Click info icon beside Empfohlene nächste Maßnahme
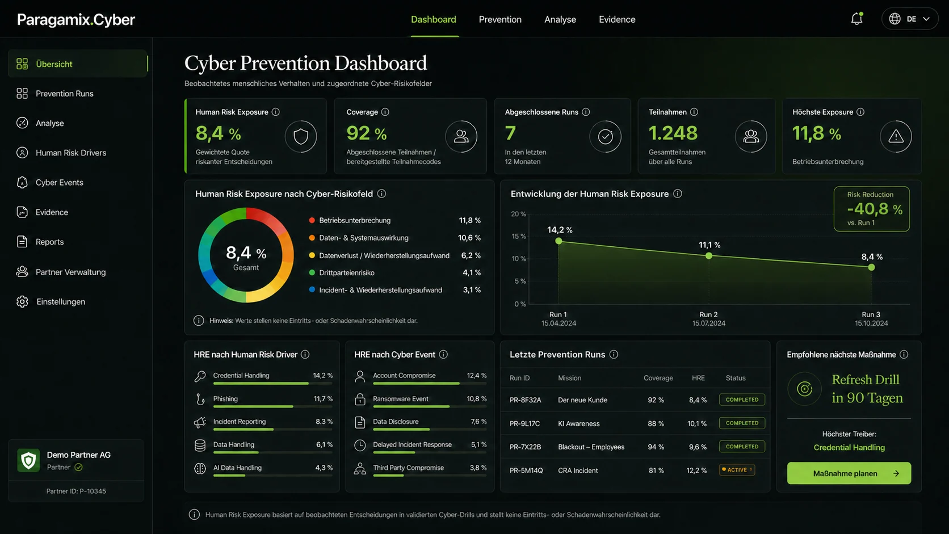This screenshot has height=534, width=949. coord(904,354)
